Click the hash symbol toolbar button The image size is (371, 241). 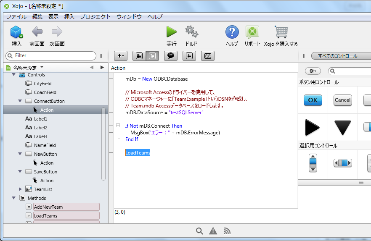coord(189,56)
